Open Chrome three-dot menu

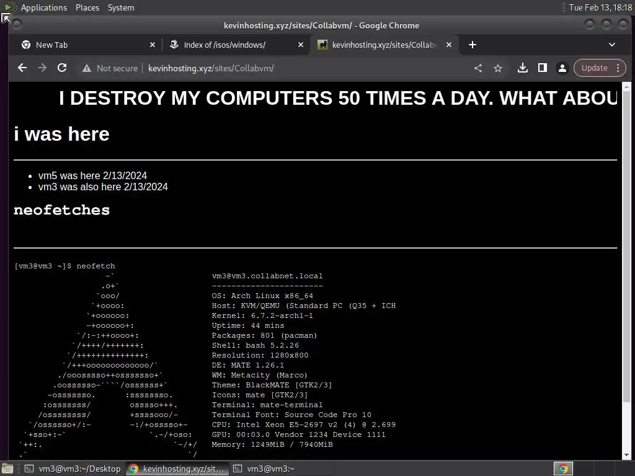[618, 68]
